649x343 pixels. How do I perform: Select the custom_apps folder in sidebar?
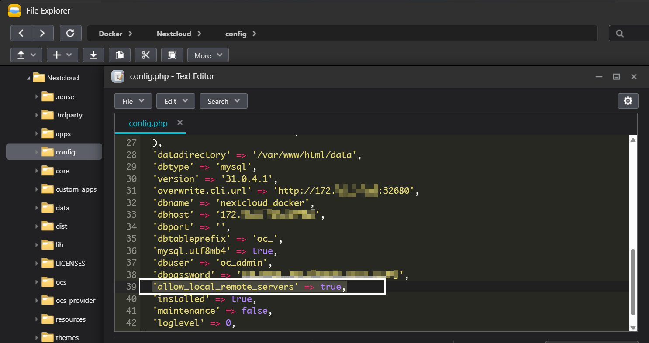coord(76,189)
